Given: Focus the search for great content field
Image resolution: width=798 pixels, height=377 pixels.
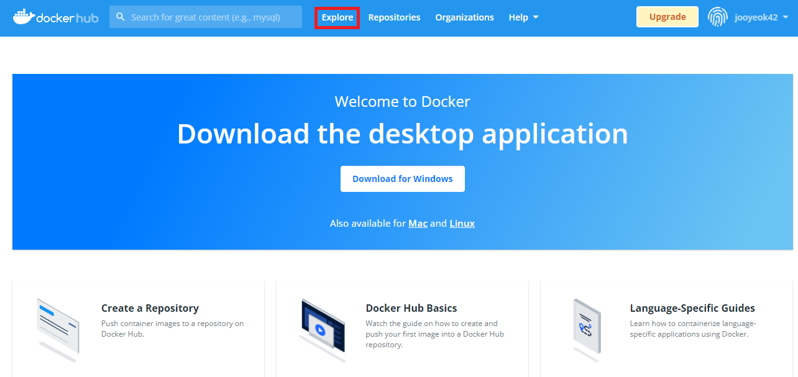Looking at the screenshot, I should (206, 17).
